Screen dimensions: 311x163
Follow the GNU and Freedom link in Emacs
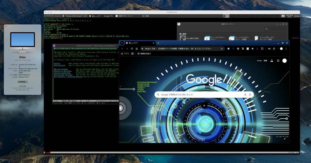pos(61,69)
